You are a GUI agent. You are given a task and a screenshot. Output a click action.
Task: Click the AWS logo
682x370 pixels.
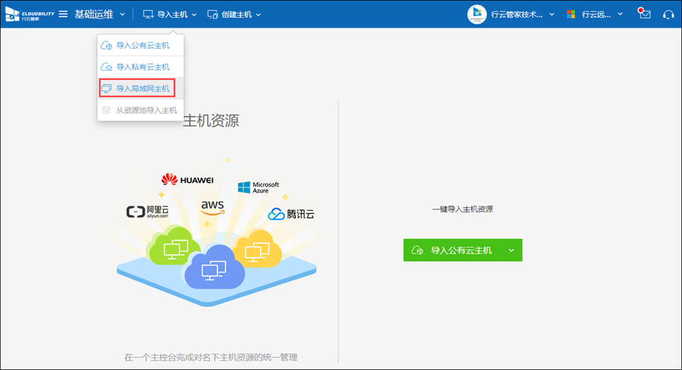coord(212,206)
